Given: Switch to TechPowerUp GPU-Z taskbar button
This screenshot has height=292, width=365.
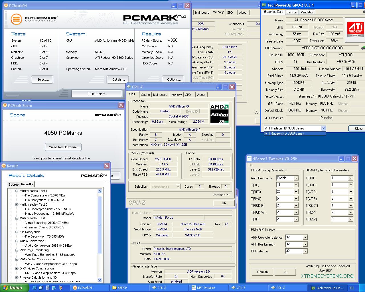Looking at the screenshot, I should [327, 288].
